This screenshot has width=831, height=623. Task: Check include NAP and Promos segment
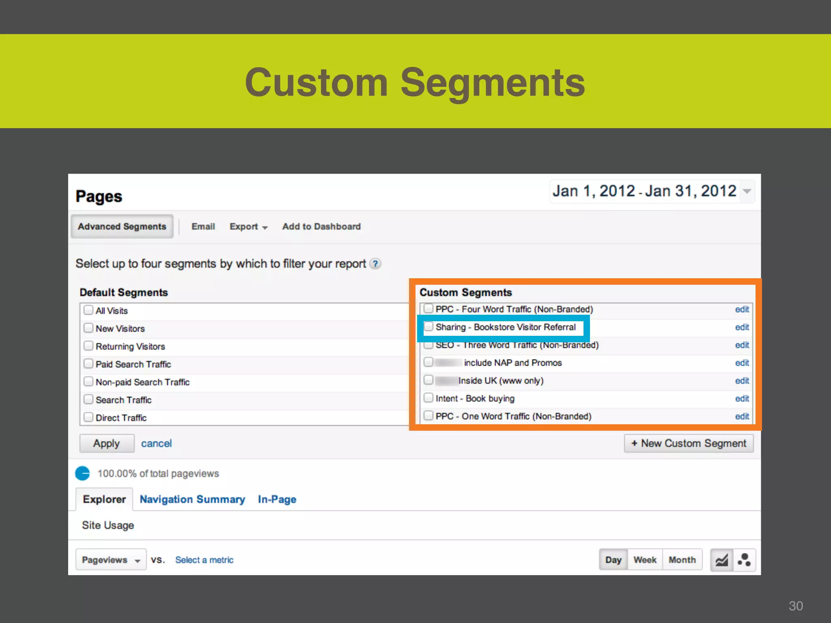pyautogui.click(x=428, y=362)
